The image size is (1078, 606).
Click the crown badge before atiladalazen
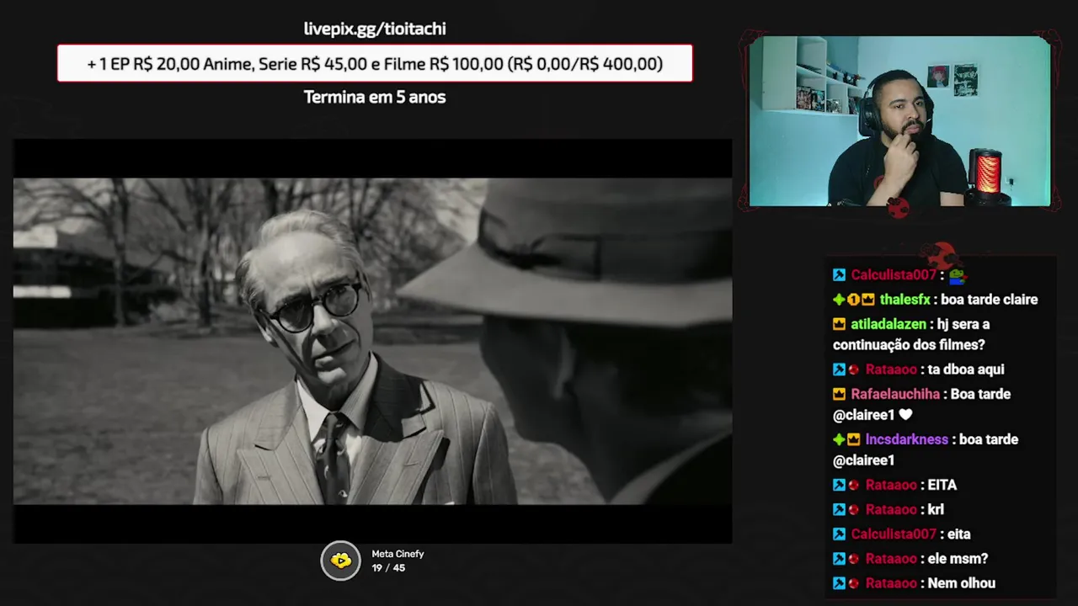839,324
